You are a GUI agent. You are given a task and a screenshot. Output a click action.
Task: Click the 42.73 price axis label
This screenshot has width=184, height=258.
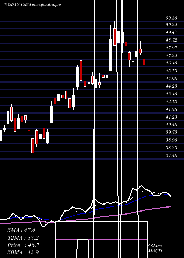pyautogui.click(x=171, y=101)
